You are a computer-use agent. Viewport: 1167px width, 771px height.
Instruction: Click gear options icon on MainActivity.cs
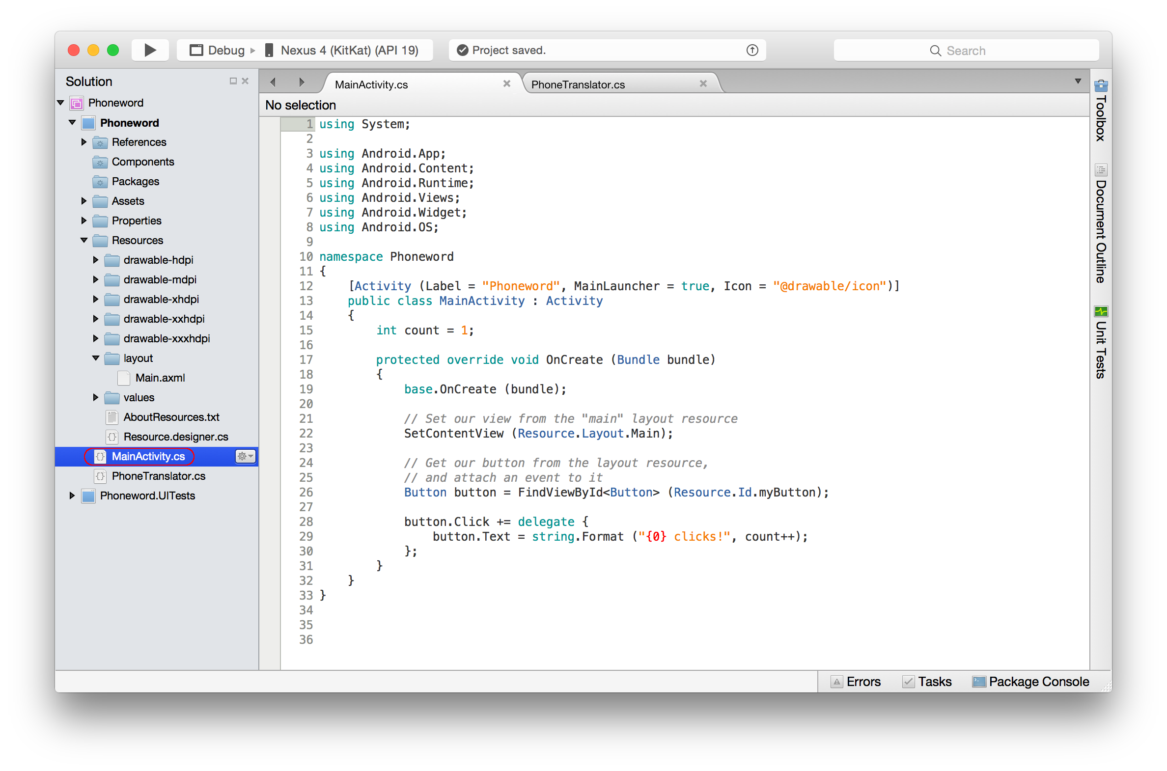click(x=245, y=456)
